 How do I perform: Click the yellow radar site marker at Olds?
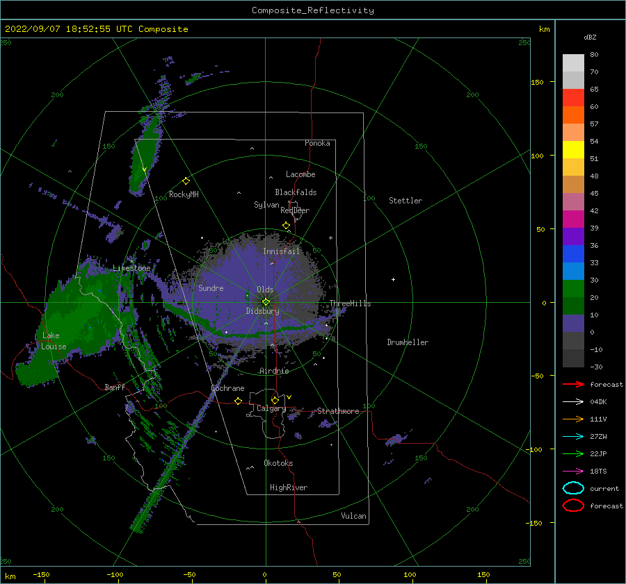click(266, 302)
